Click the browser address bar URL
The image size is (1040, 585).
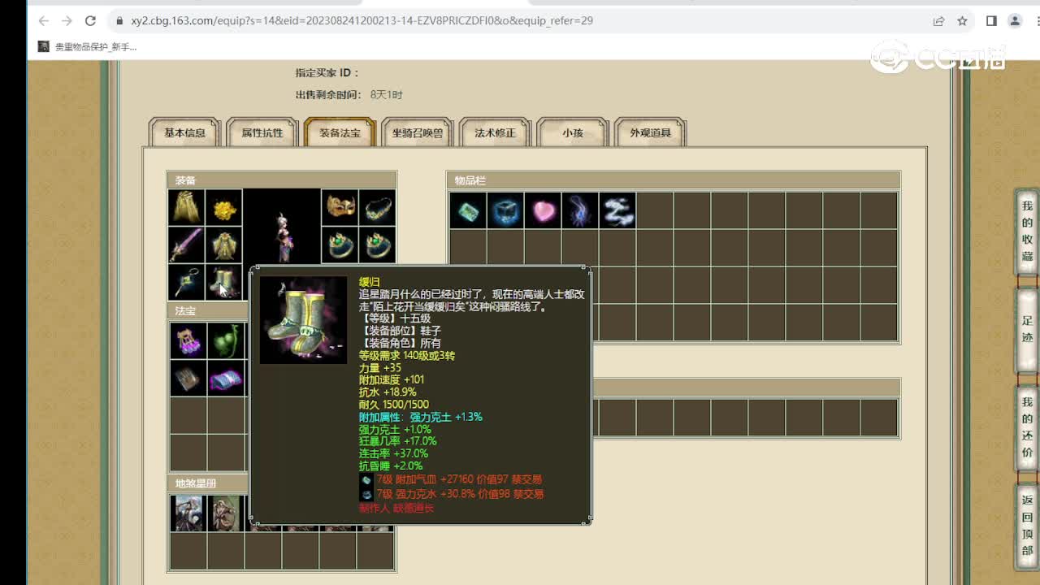362,20
